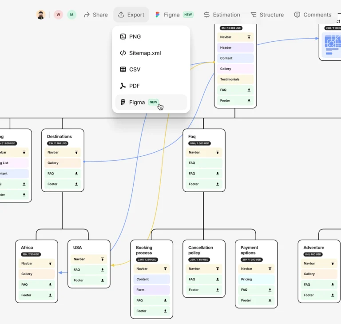The image size is (341, 324).
Task: Click the Figma logo icon in dropdown
Action: pyautogui.click(x=123, y=102)
